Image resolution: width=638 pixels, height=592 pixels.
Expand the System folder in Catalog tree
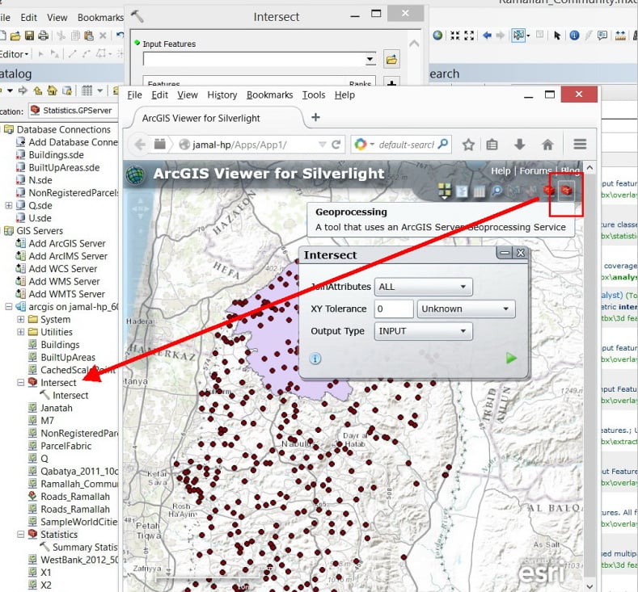[21, 319]
